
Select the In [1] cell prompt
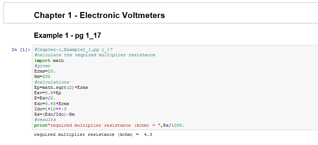point(20,50)
